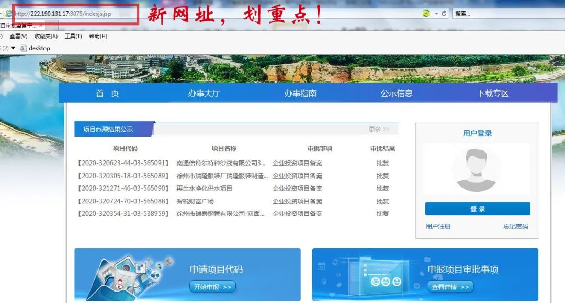
Task: Open the 帮助(H) menu
Action: pos(98,36)
